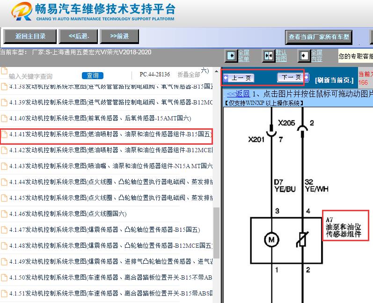Click the PC.44-28136 text
The width and height of the screenshot is (373, 303).
(155, 74)
